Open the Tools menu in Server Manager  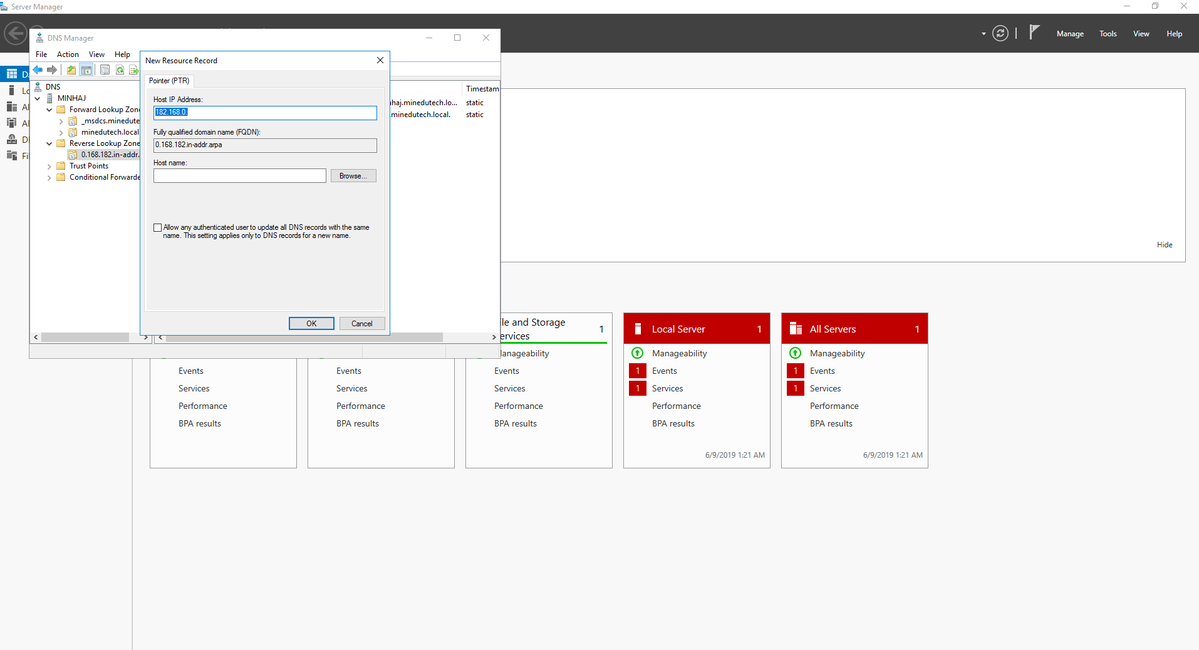pyautogui.click(x=1108, y=34)
